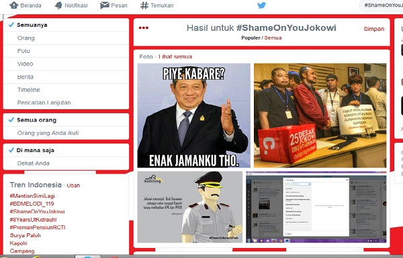Open the desktop screenshot thumbnail
Image resolution: width=403 pixels, height=258 pixels.
click(316, 207)
